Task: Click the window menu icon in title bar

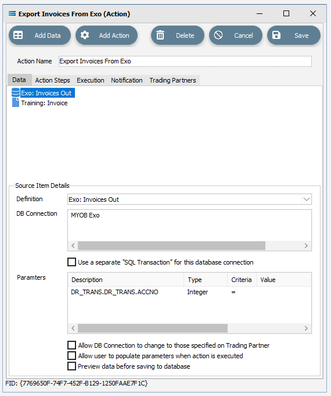Action: [12, 13]
